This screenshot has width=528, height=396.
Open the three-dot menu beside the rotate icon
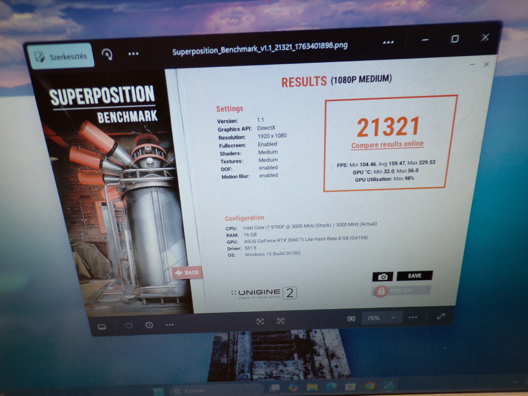133,54
